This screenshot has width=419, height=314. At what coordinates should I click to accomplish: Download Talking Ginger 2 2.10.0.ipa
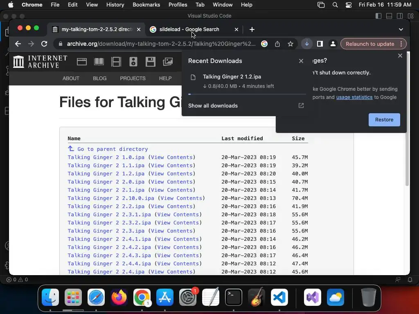pos(111,198)
